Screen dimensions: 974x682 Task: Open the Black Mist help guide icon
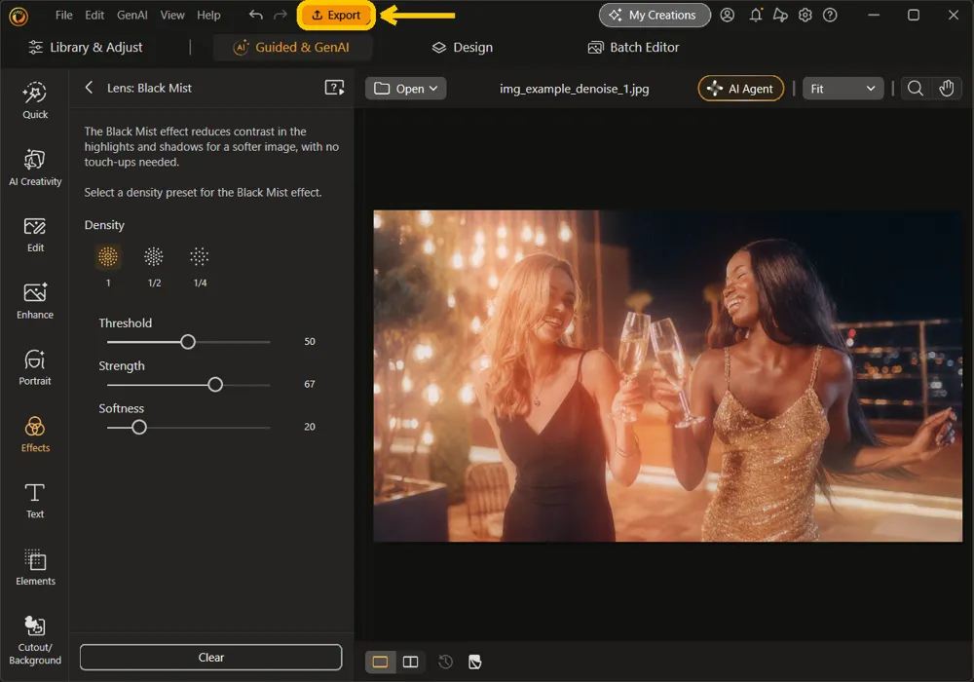(334, 89)
